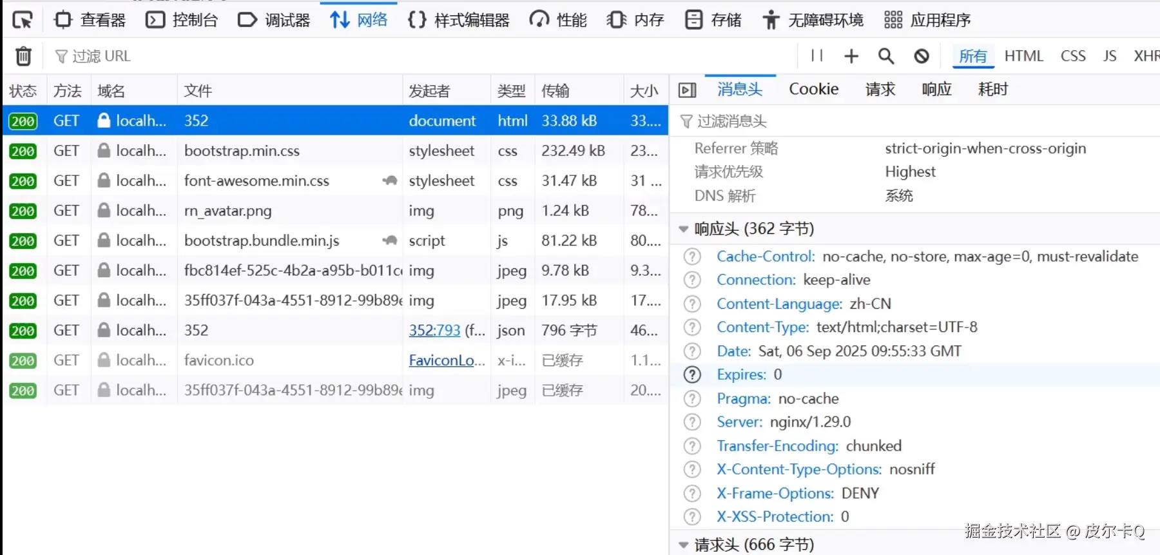Filter requests by CSS
The height and width of the screenshot is (555, 1160).
pyautogui.click(x=1073, y=56)
